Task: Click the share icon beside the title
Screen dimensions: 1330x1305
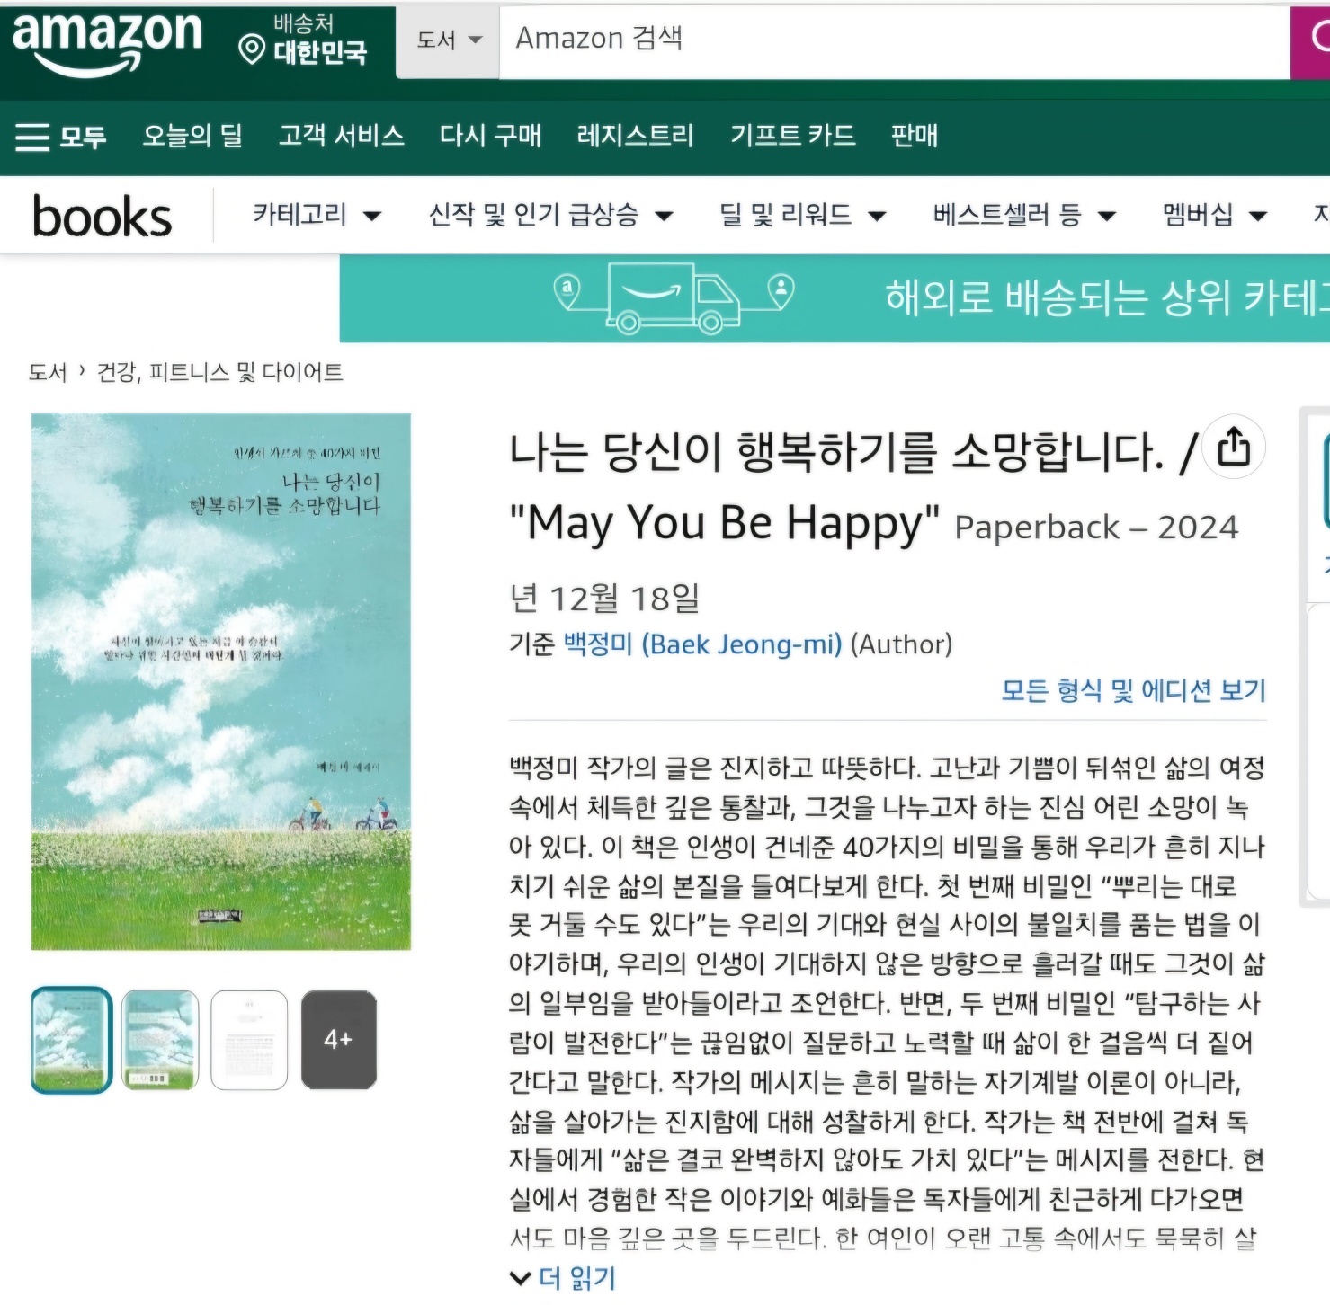Action: (1234, 447)
